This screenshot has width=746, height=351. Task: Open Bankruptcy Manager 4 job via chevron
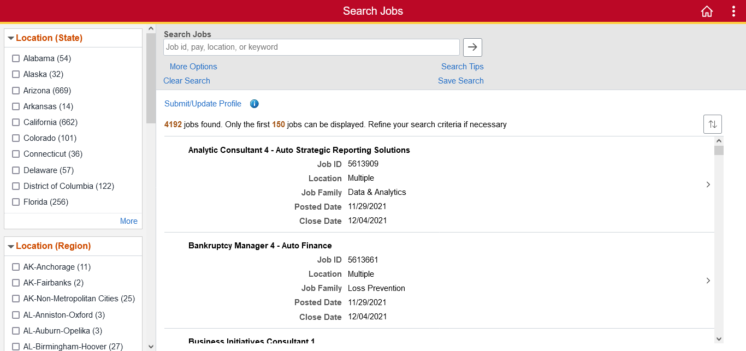pos(708,281)
